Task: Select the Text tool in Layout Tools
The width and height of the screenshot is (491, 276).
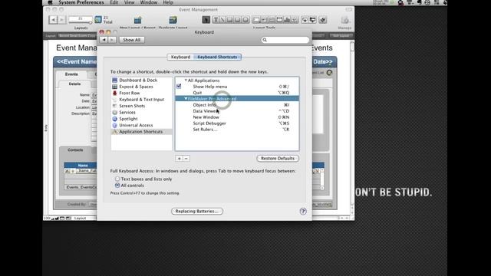Action: (x=216, y=20)
